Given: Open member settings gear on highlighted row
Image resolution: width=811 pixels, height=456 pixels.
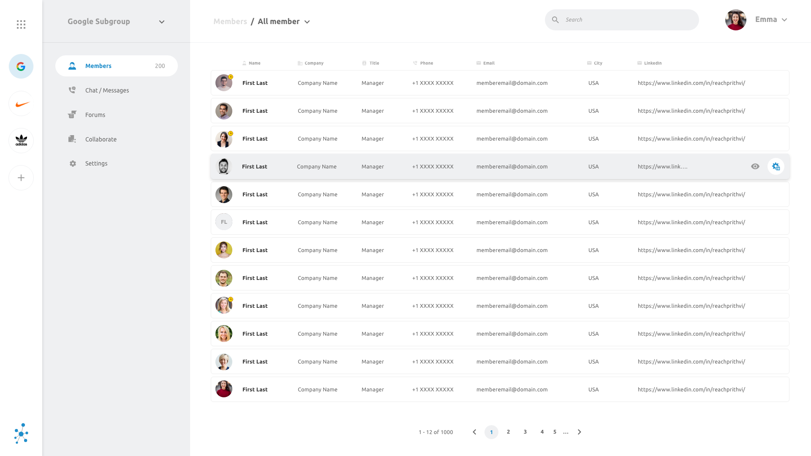Looking at the screenshot, I should tap(776, 166).
